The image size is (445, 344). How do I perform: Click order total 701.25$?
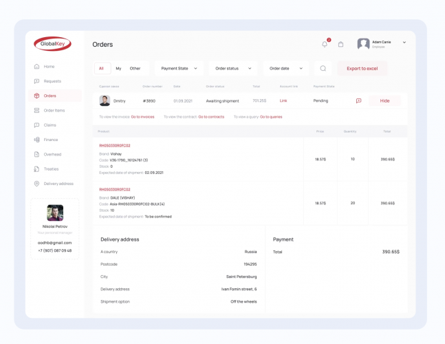pos(259,100)
